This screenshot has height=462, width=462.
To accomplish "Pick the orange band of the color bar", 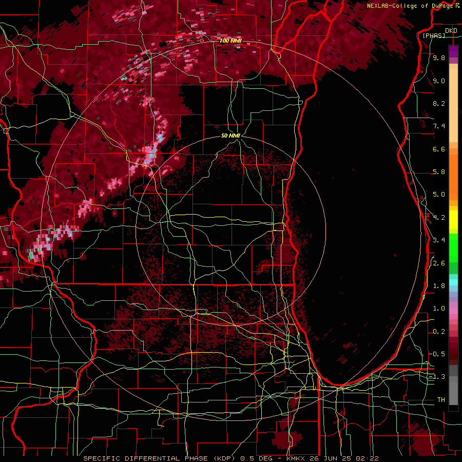I will click(x=453, y=178).
